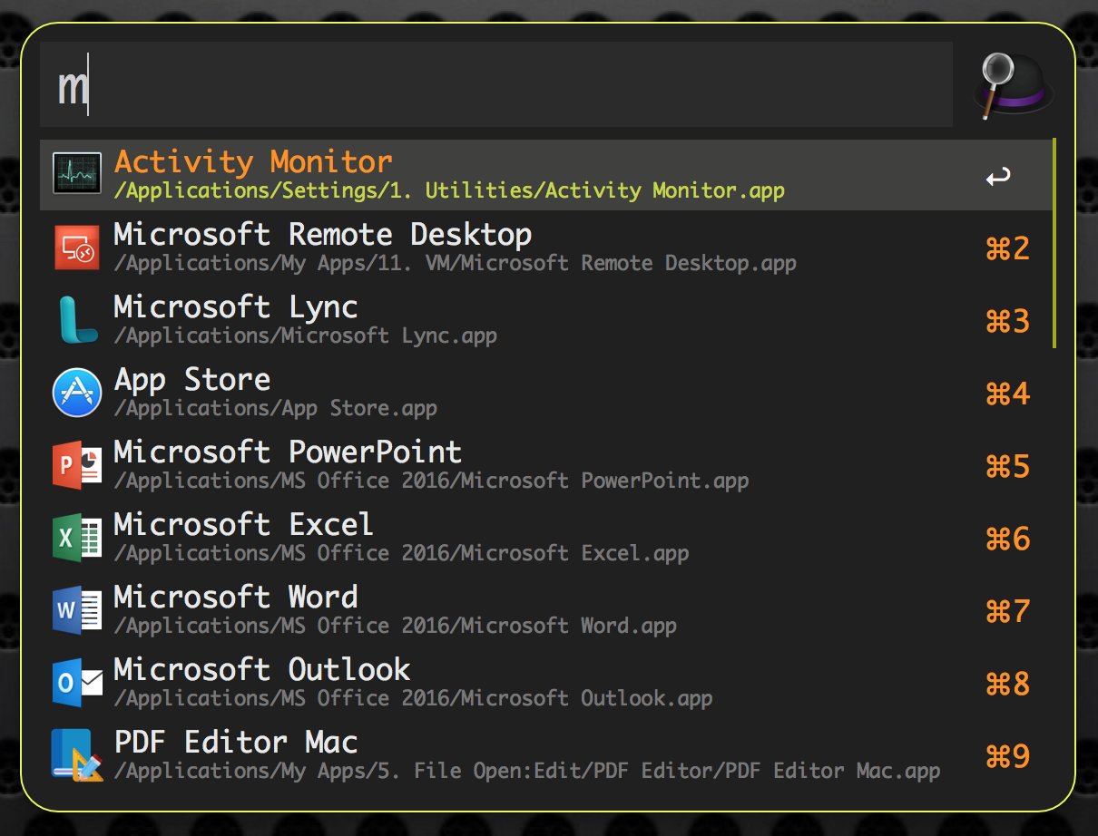Click the Alfred bowler hat icon
The height and width of the screenshot is (836, 1098).
pyautogui.click(x=1012, y=85)
